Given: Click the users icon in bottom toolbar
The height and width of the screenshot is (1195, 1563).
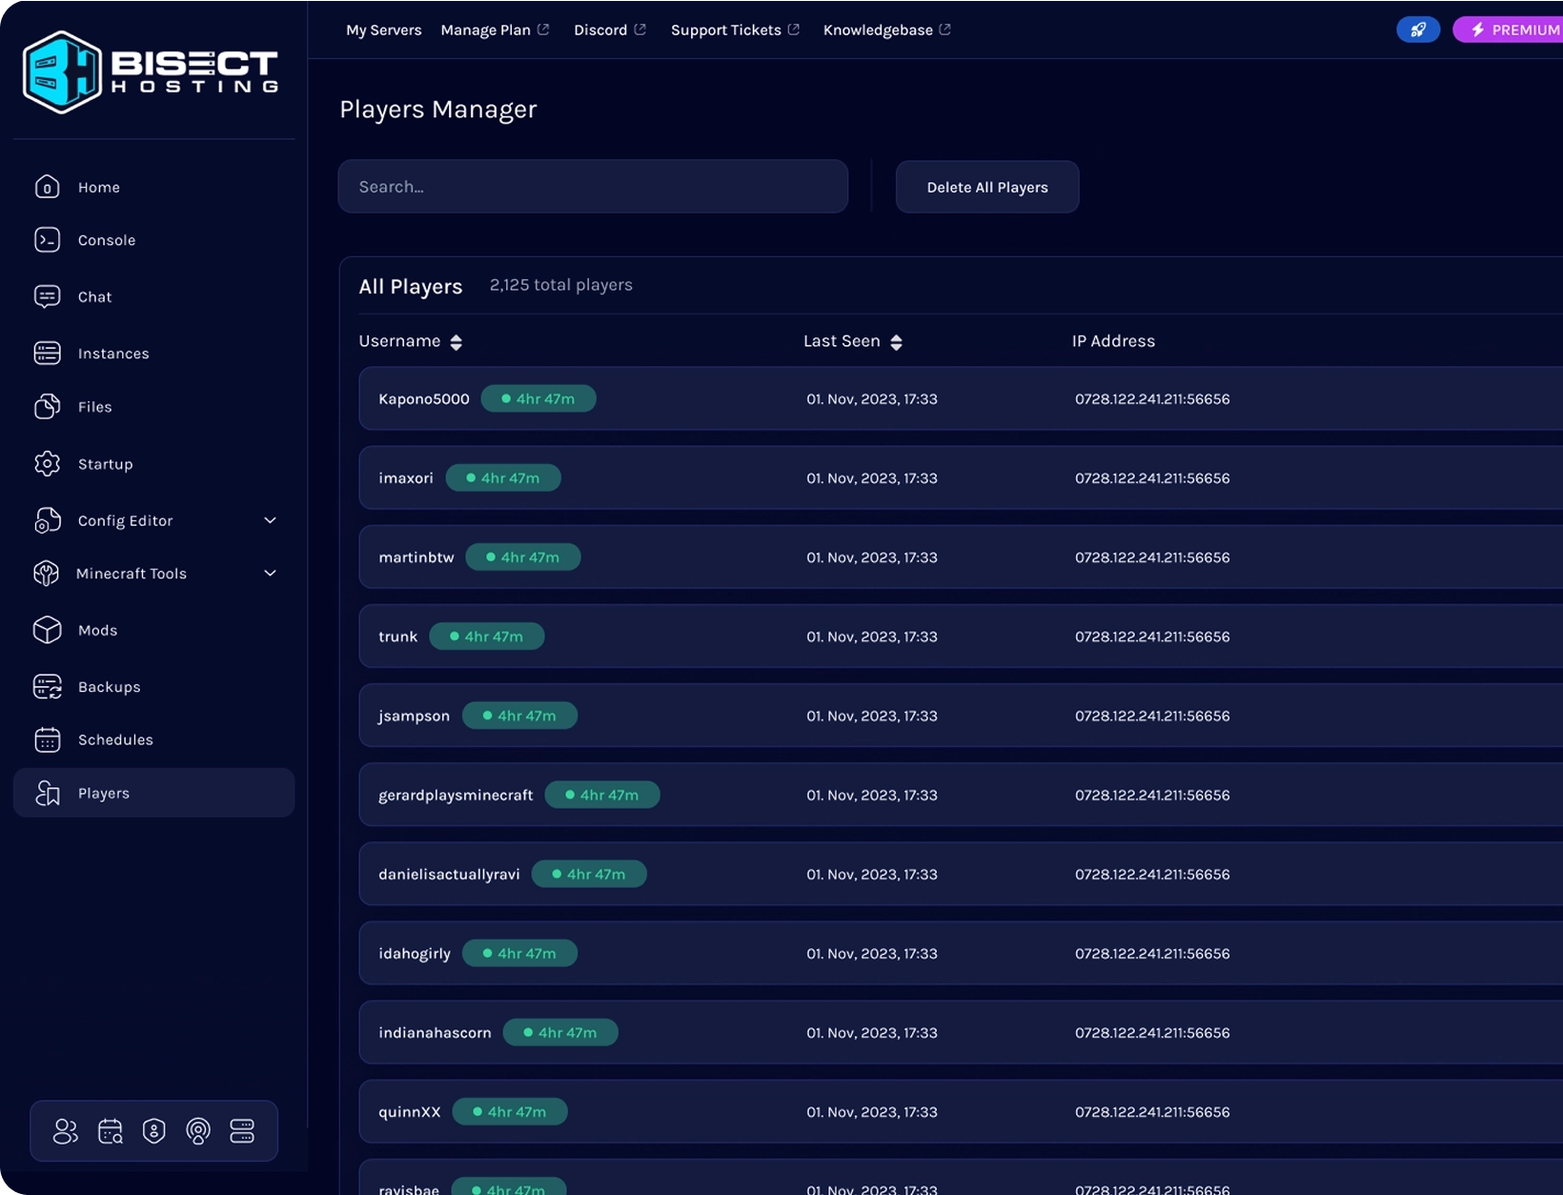Looking at the screenshot, I should [x=65, y=1131].
